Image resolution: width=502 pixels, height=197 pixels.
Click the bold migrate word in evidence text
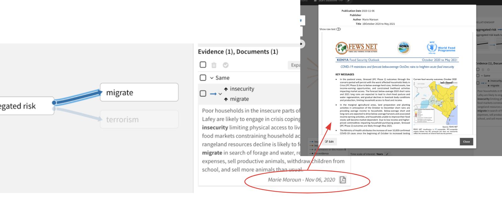coord(212,153)
